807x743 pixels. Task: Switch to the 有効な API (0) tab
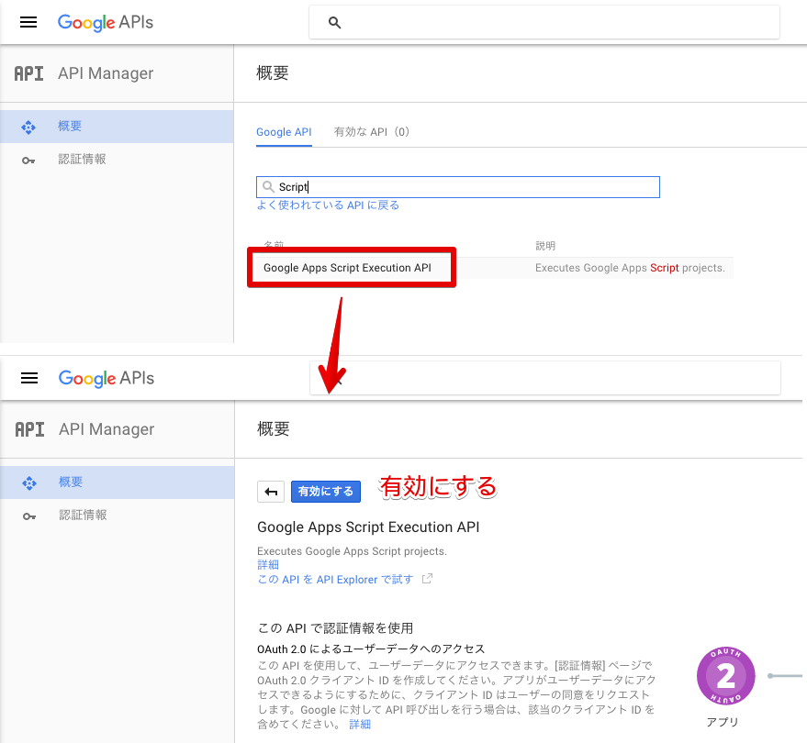372,132
